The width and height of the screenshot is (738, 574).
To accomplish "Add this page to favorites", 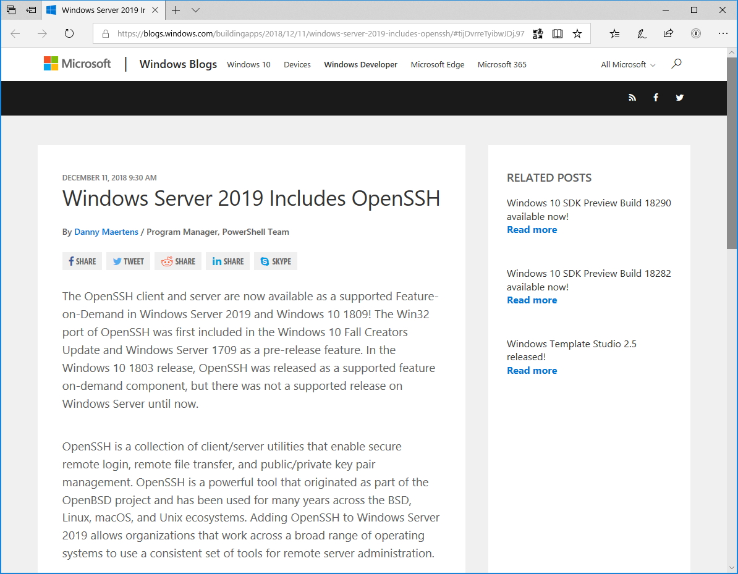I will (x=577, y=33).
